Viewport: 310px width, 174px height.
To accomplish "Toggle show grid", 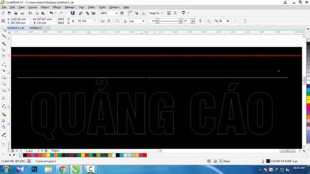I will click(137, 13).
